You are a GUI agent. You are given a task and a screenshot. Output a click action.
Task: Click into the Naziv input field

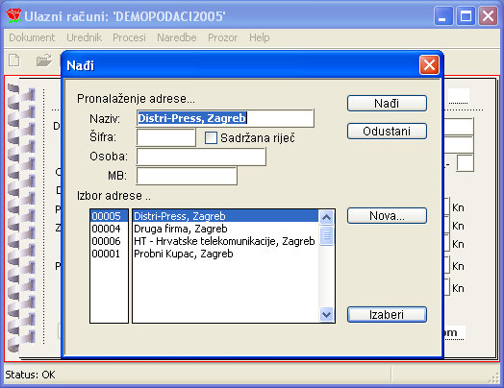pos(225,118)
